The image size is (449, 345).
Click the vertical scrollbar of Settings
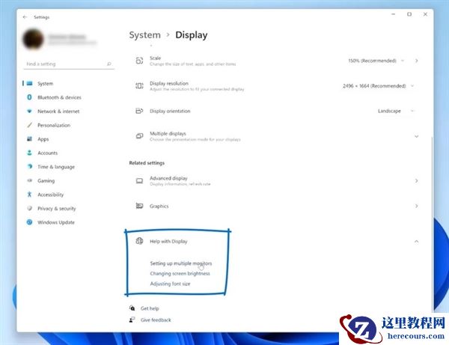[x=432, y=223]
